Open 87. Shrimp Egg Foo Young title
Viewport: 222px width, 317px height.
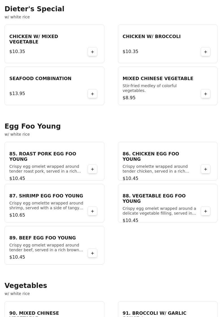pyautogui.click(x=46, y=196)
